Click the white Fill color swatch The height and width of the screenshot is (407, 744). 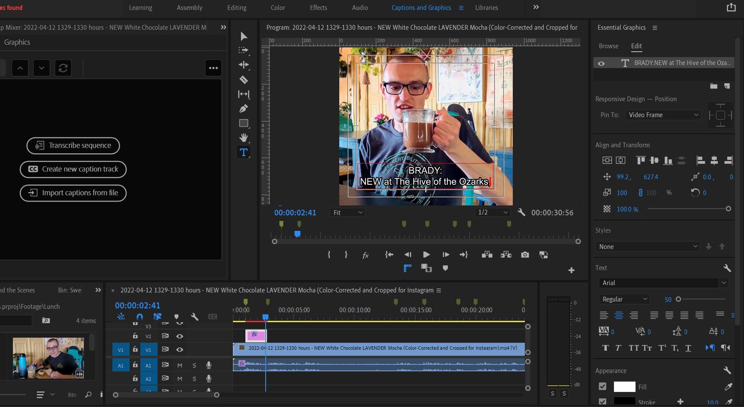pos(624,387)
